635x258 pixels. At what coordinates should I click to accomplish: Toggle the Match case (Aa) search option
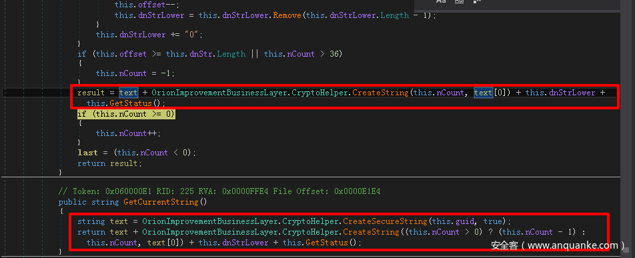point(441,1)
